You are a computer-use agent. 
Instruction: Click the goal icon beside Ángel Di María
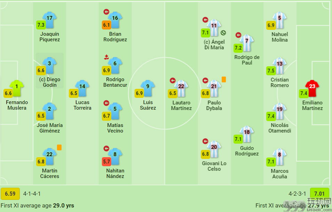coord(223,33)
